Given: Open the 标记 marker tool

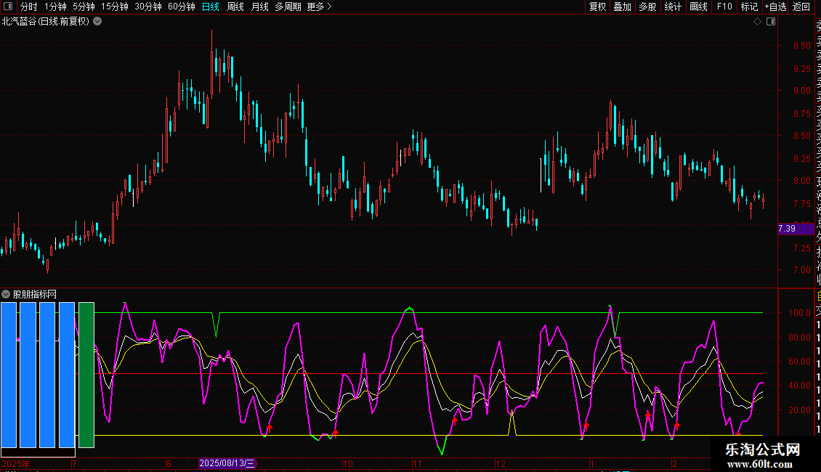Looking at the screenshot, I should tap(749, 7).
